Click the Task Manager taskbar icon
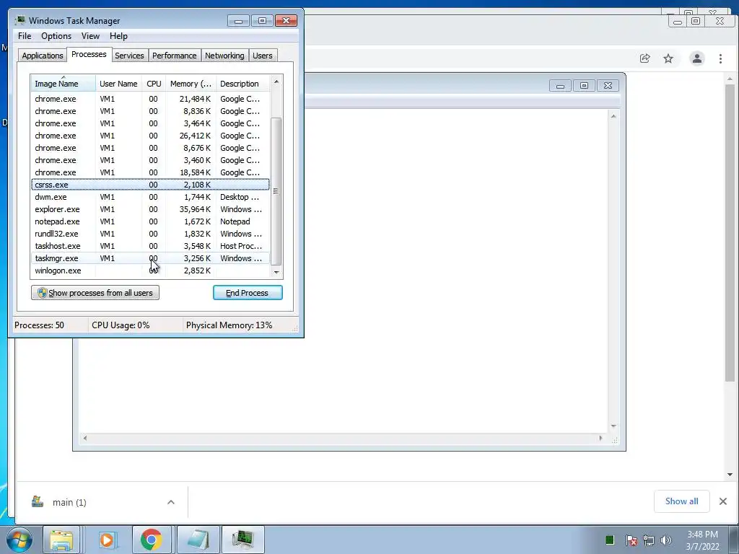This screenshot has width=739, height=554. click(243, 540)
